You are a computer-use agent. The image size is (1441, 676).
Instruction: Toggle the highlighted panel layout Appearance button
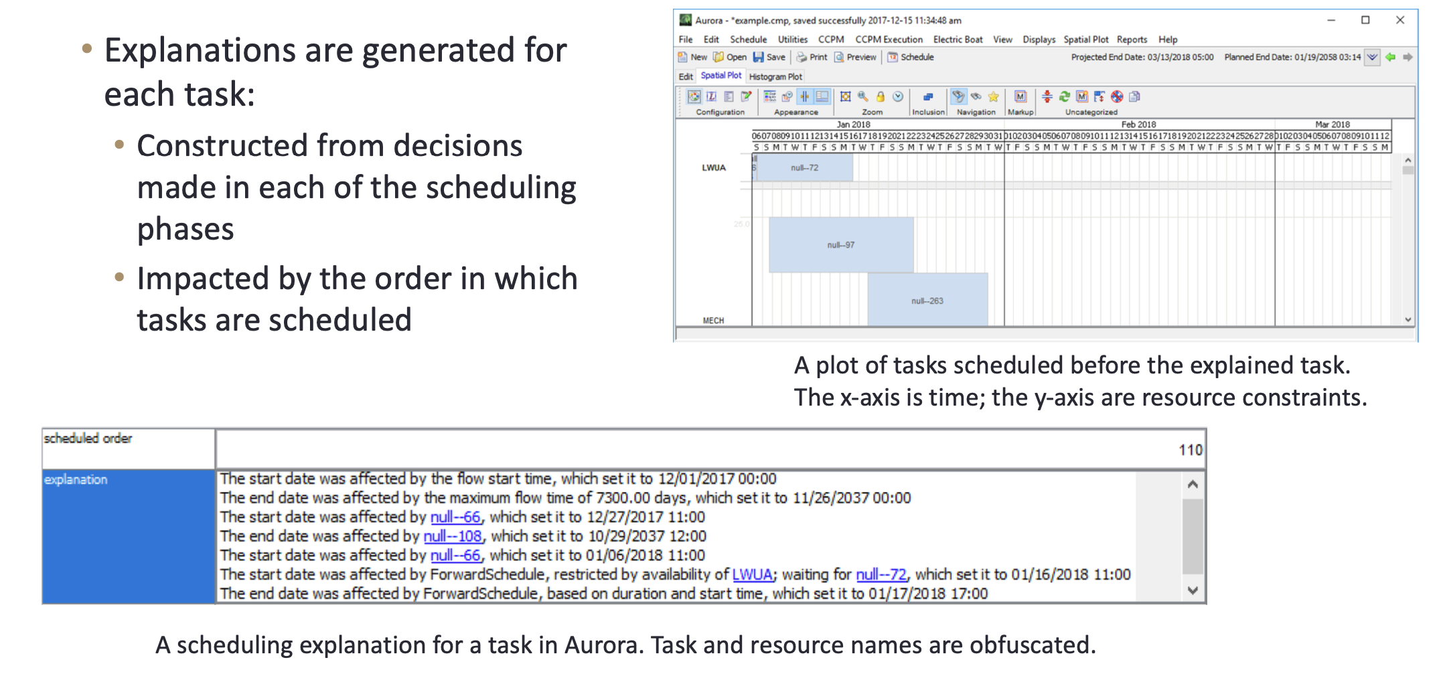point(822,97)
